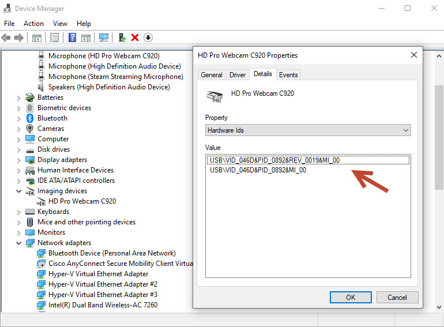The height and width of the screenshot is (327, 444).
Task: Click the Batteries category icon
Action: [x=30, y=97]
